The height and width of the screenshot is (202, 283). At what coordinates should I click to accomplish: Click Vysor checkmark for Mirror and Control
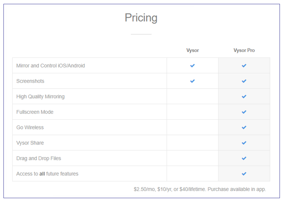coord(192,66)
